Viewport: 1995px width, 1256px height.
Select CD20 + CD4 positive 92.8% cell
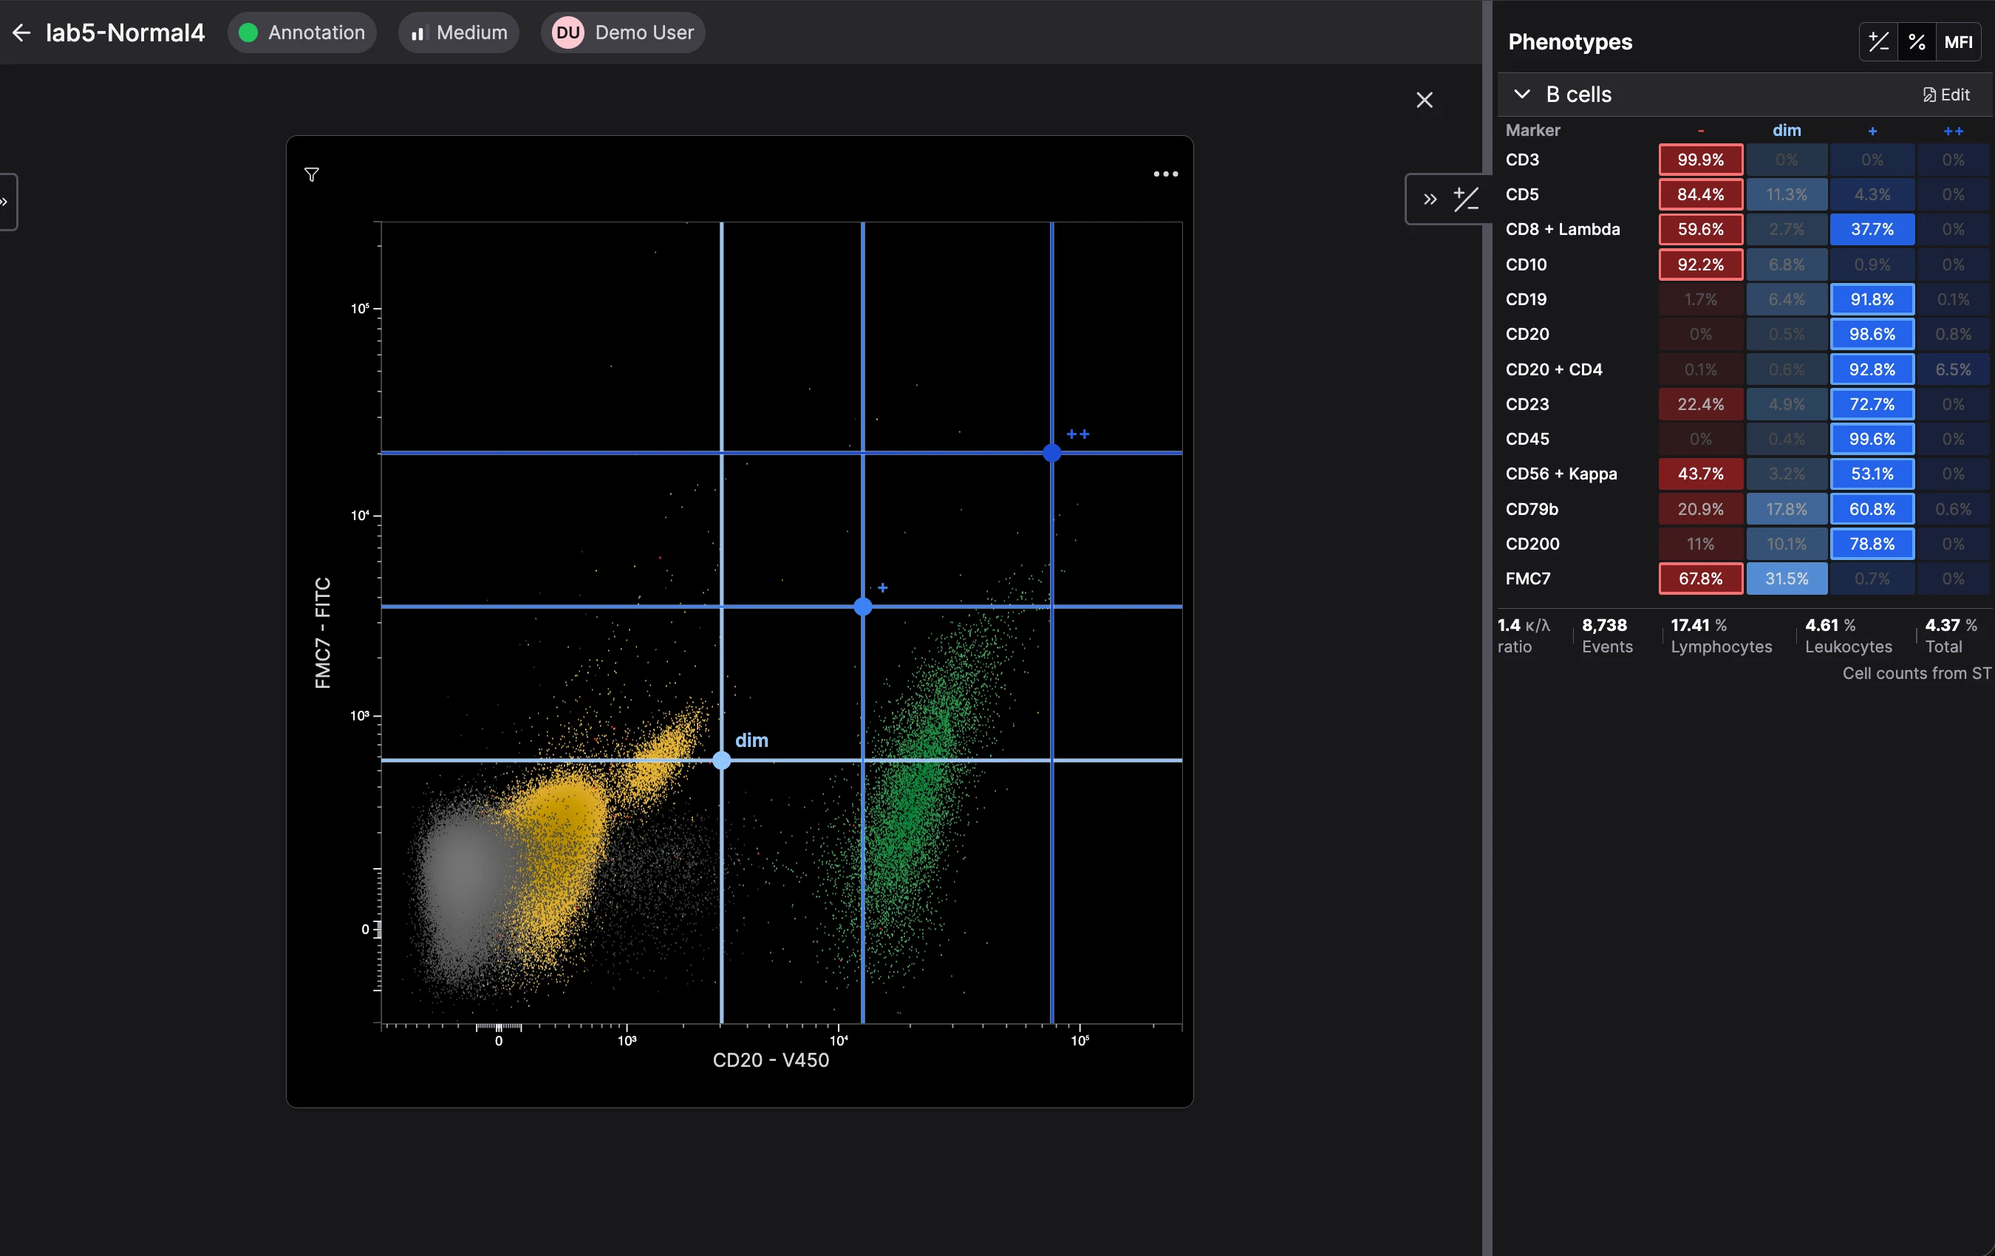[1872, 369]
